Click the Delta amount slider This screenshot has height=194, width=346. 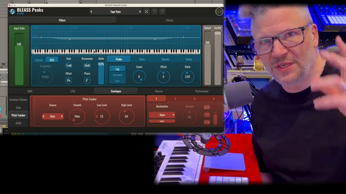pos(101,73)
